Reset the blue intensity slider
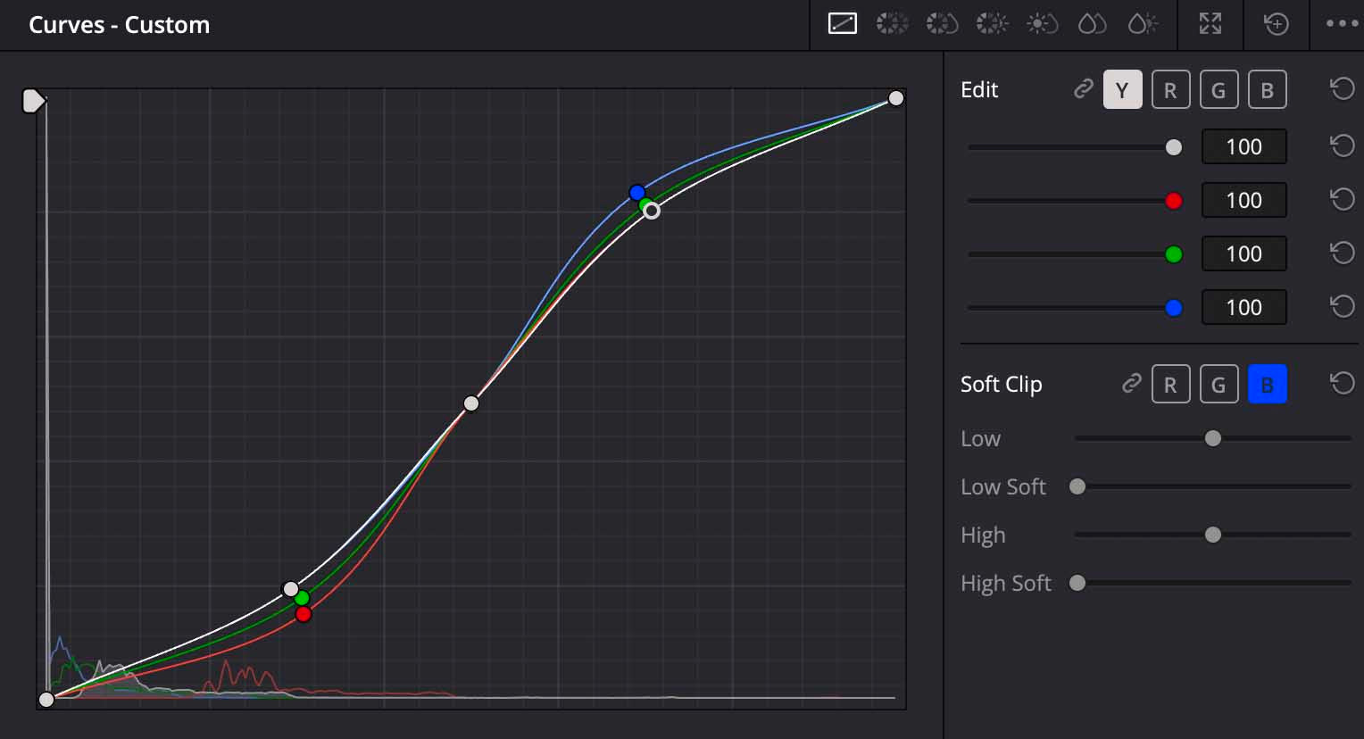The width and height of the screenshot is (1364, 739). [x=1342, y=306]
